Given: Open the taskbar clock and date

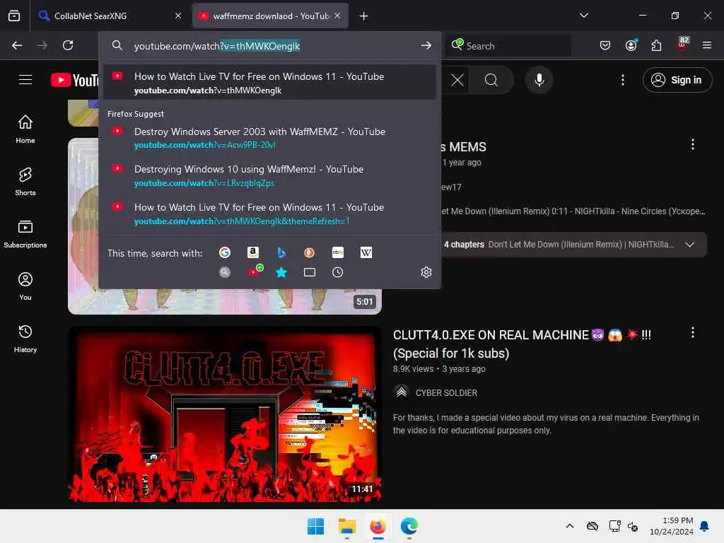Looking at the screenshot, I should 671,526.
